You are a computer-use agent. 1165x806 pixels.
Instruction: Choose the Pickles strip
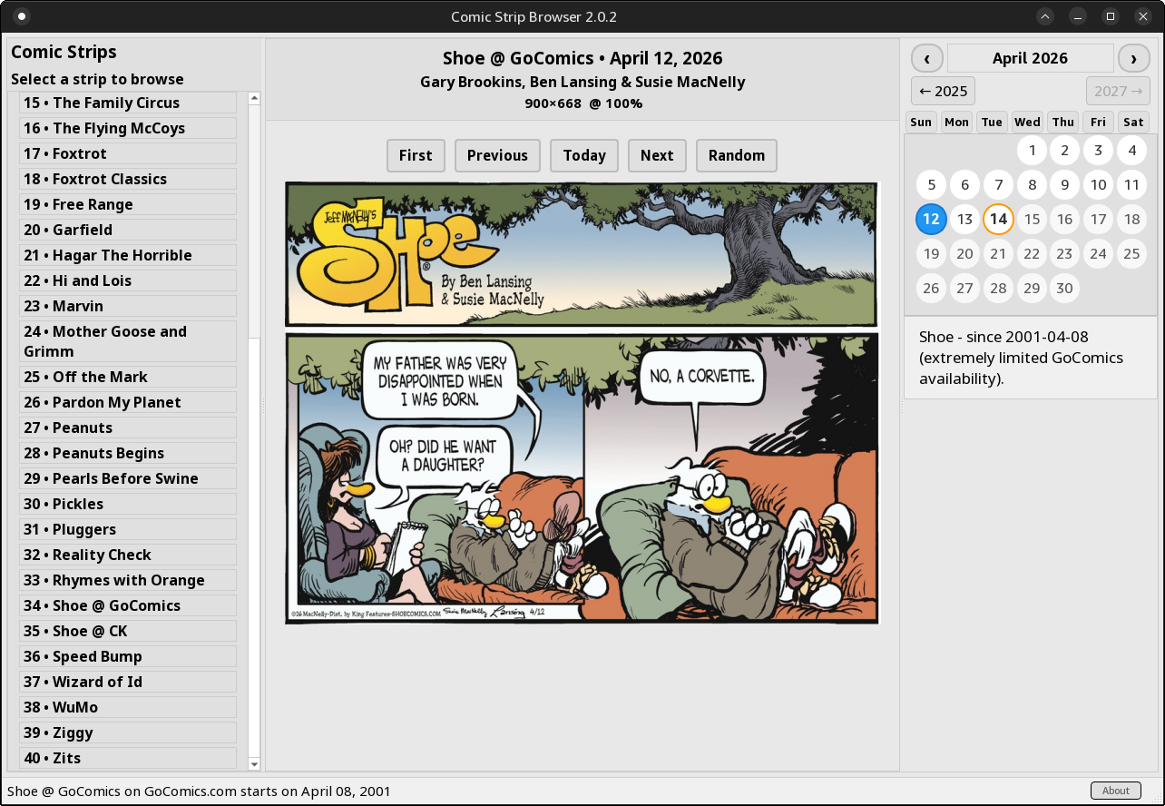128,504
